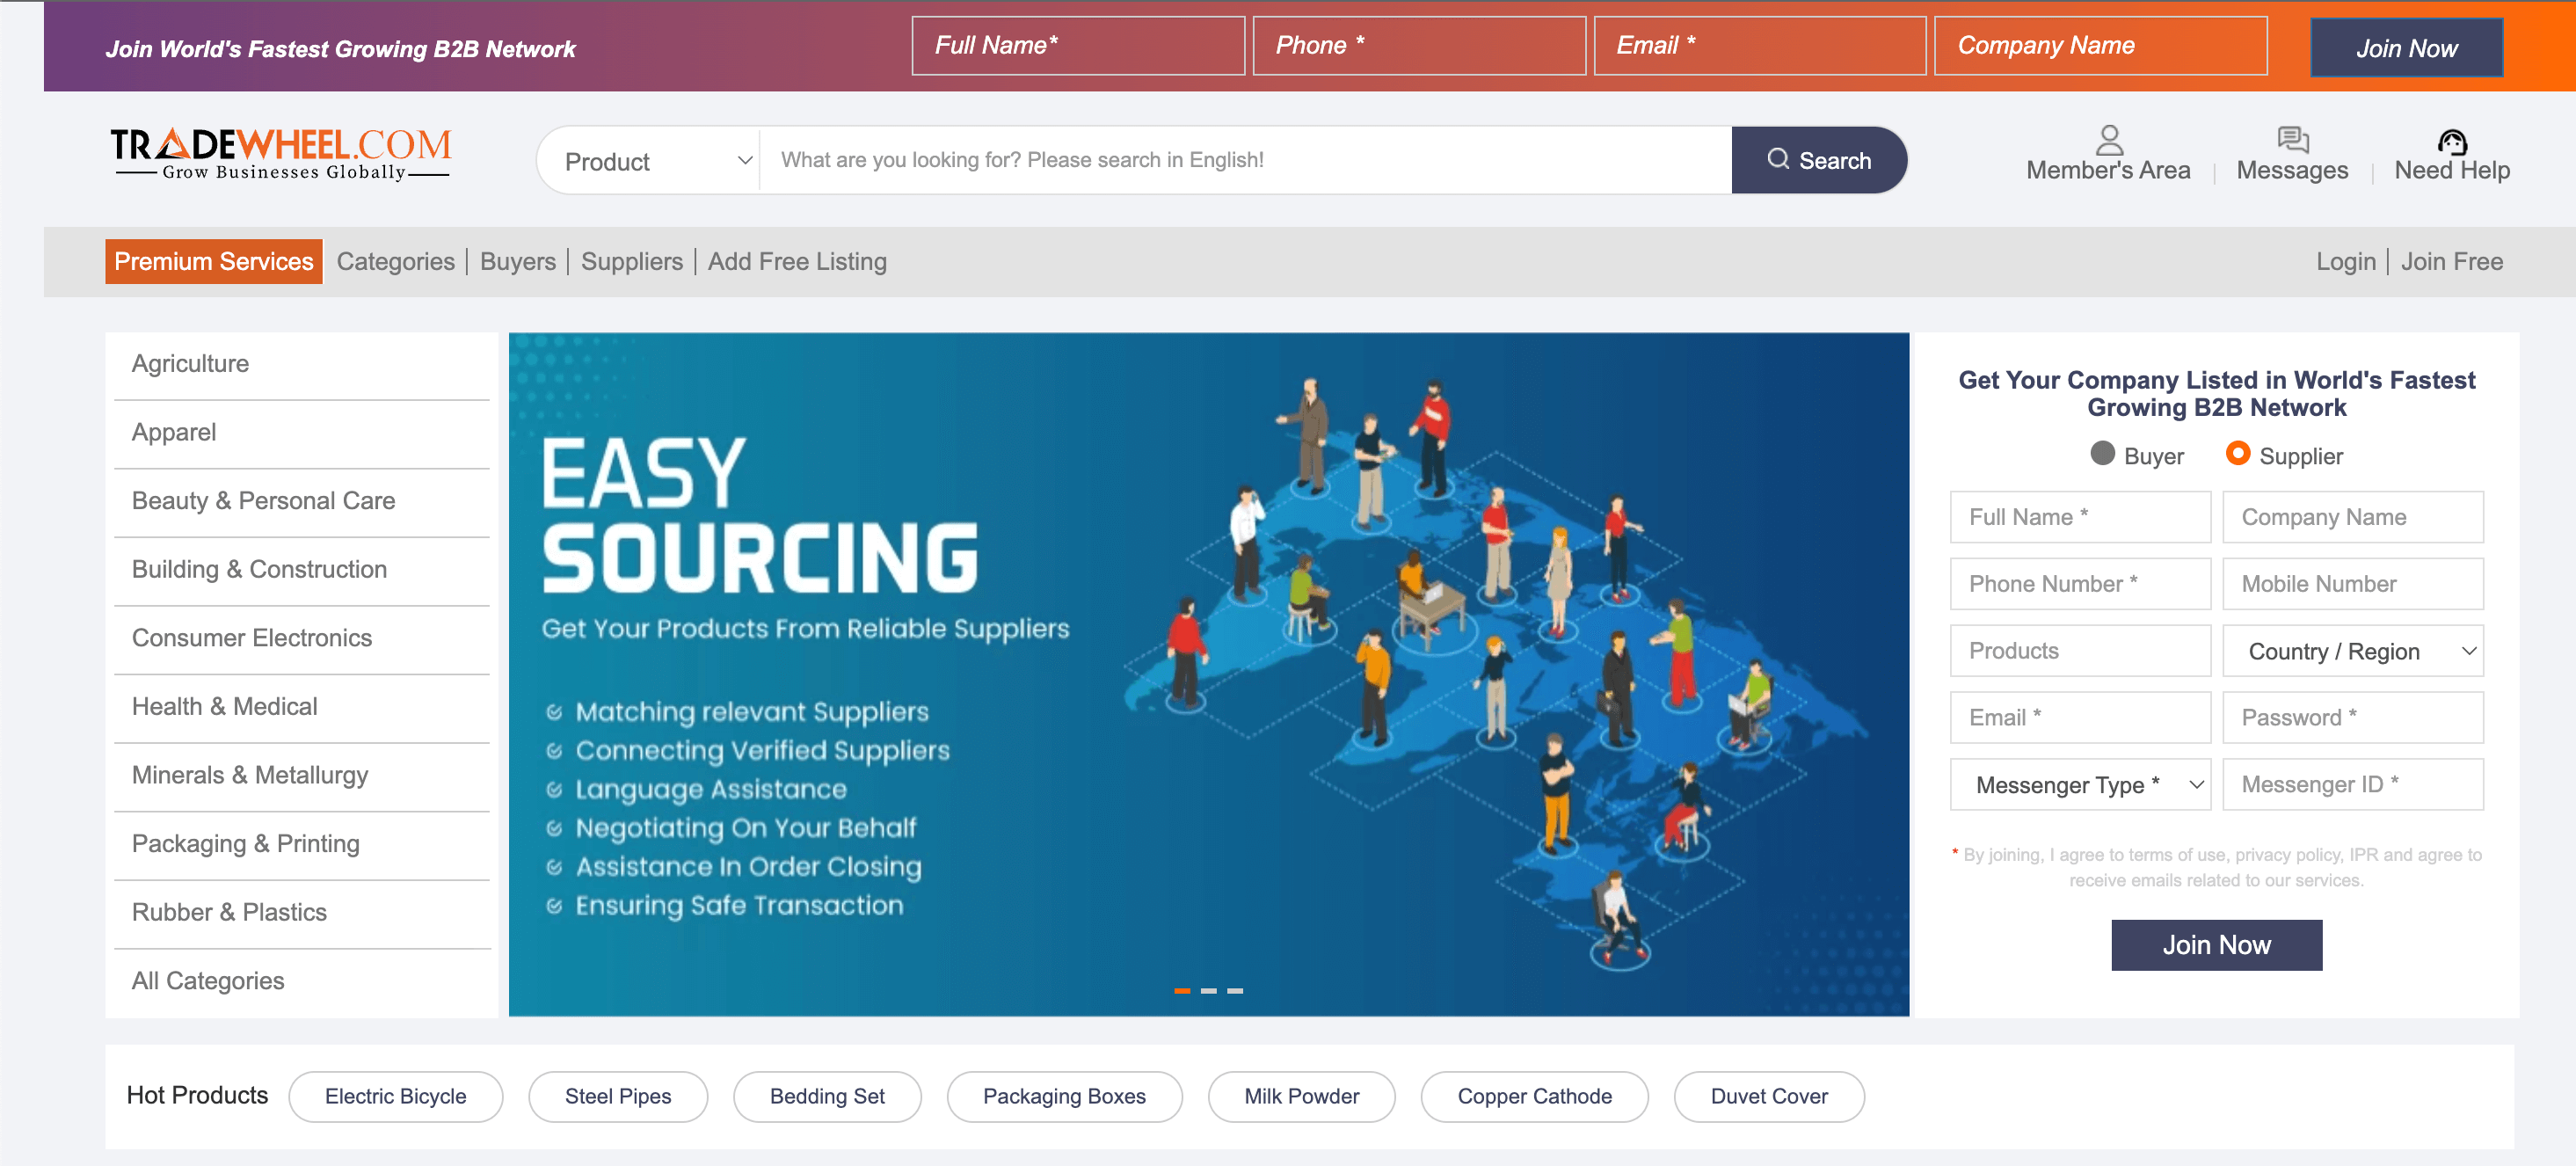The height and width of the screenshot is (1166, 2576).
Task: Click the Suppliers menu item
Action: tap(631, 261)
